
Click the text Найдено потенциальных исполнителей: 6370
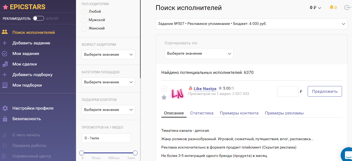pyautogui.click(x=207, y=73)
